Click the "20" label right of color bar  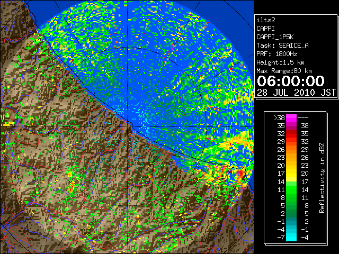coord(305,174)
